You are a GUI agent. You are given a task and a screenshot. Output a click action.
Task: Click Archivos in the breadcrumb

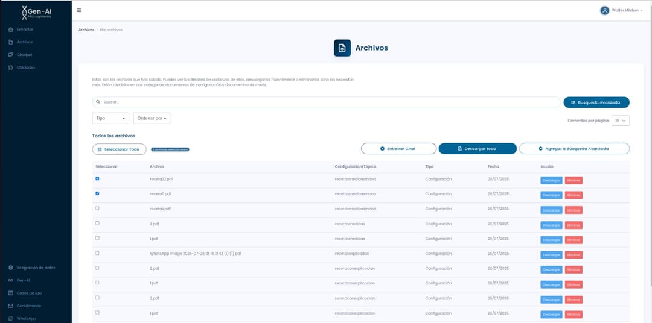click(x=86, y=30)
